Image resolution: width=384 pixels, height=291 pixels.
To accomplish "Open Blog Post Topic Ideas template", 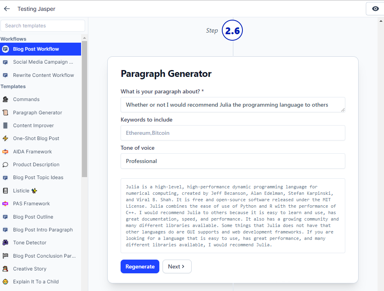I will click(38, 177).
